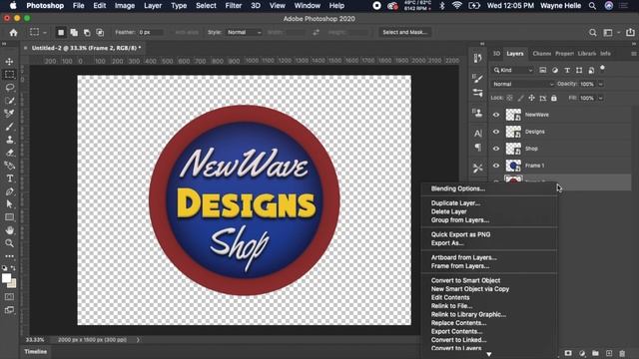Click the Share icon at top right
This screenshot has width=639, height=359.
pyautogui.click(x=630, y=32)
